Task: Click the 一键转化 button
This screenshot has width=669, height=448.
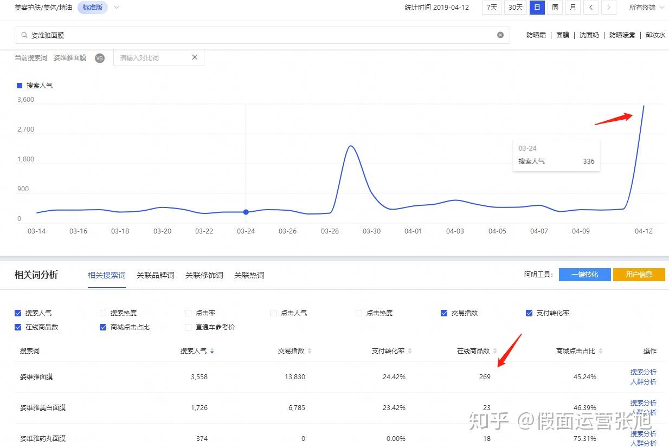Action: 585,275
